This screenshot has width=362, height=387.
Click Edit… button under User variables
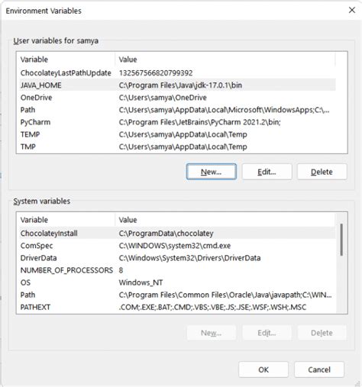(x=267, y=172)
